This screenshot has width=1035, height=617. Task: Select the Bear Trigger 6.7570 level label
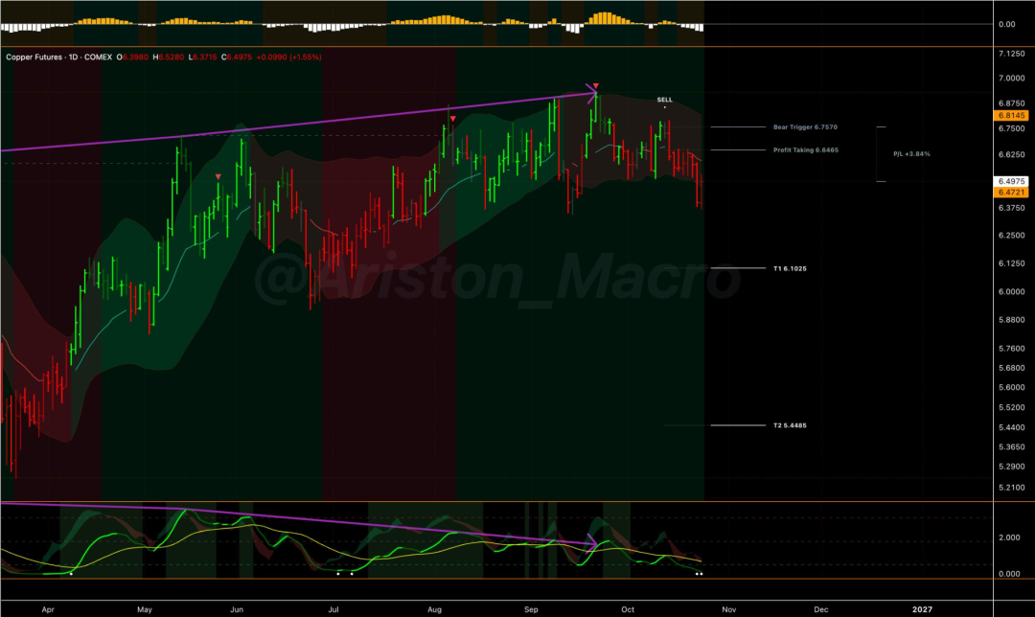[805, 126]
